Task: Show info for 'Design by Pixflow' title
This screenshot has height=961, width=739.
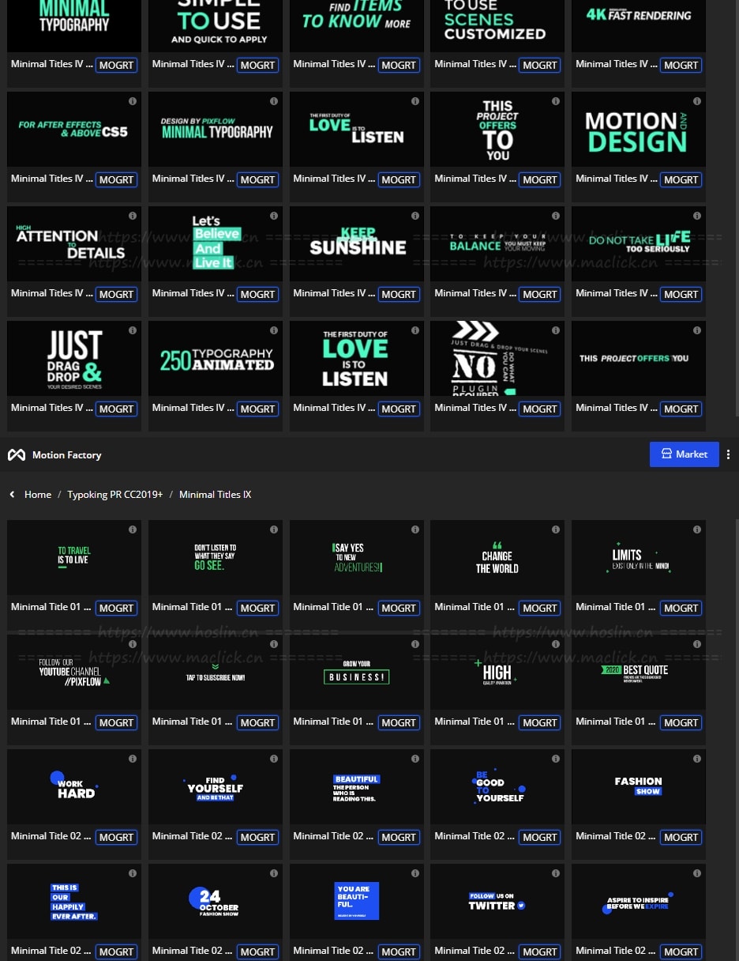Action: 274,101
